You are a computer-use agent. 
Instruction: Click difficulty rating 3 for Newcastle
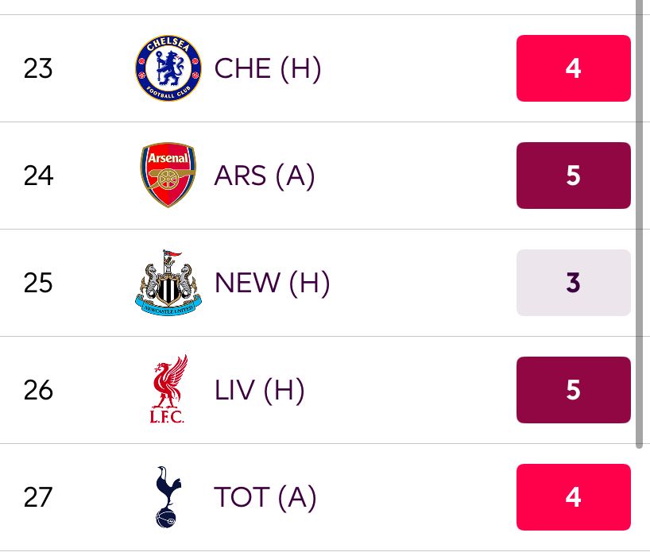pyautogui.click(x=573, y=283)
